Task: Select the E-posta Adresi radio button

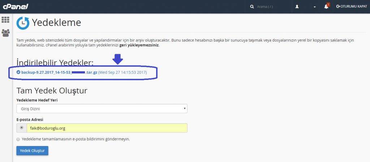Action: point(22,128)
